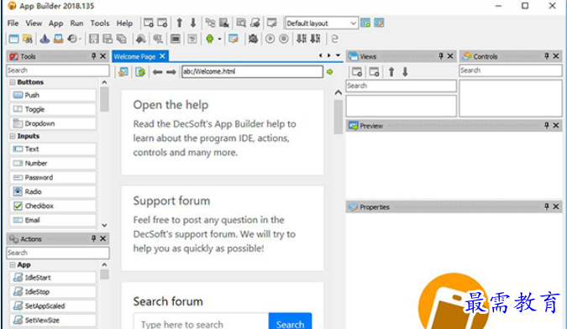Go forward with the right arrow
The height and width of the screenshot is (329, 567).
coord(171,72)
